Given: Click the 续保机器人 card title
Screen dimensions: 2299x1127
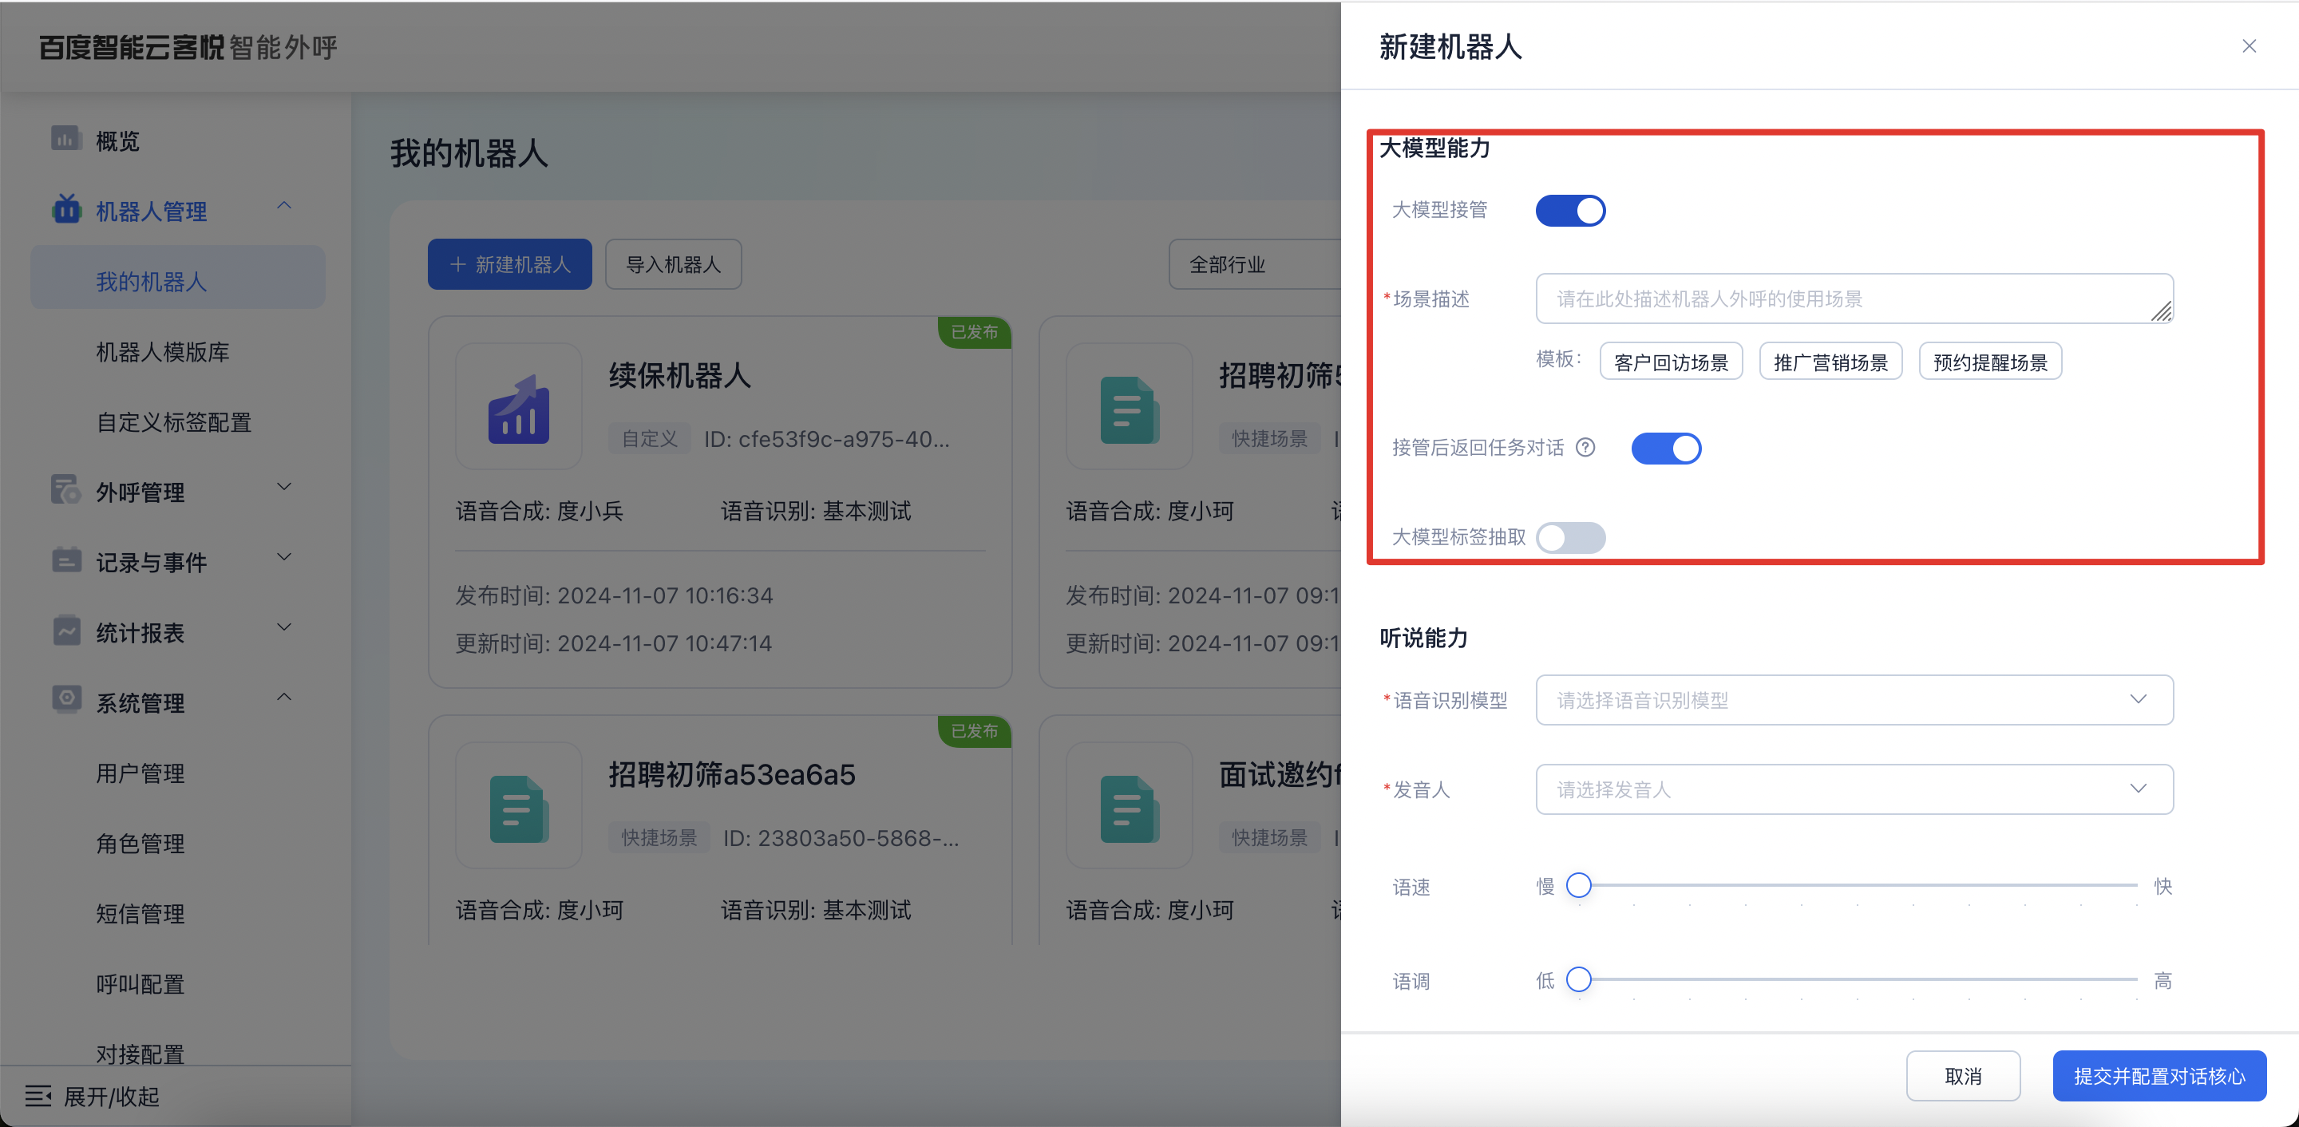Looking at the screenshot, I should coord(679,375).
